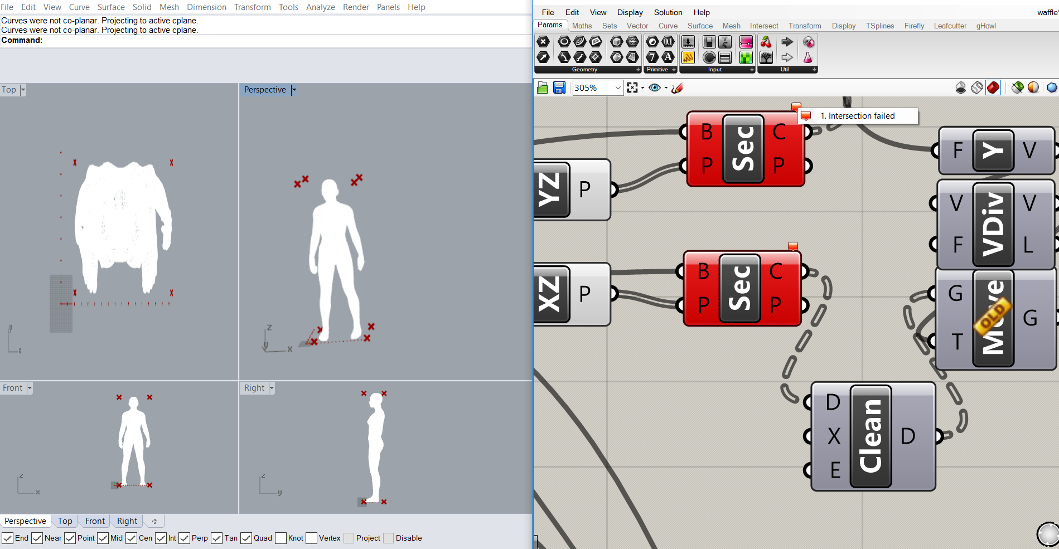The width and height of the screenshot is (1059, 549).
Task: Switch to the Maths ribbon tab
Action: (582, 26)
